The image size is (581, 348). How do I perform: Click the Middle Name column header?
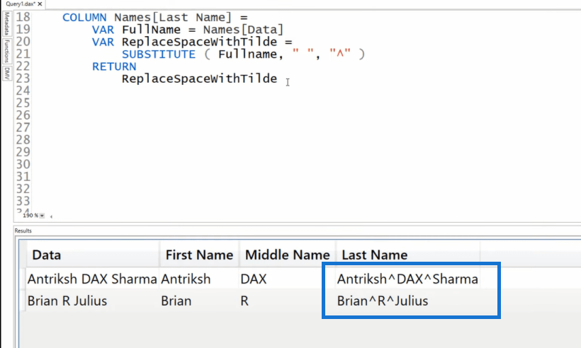point(288,255)
